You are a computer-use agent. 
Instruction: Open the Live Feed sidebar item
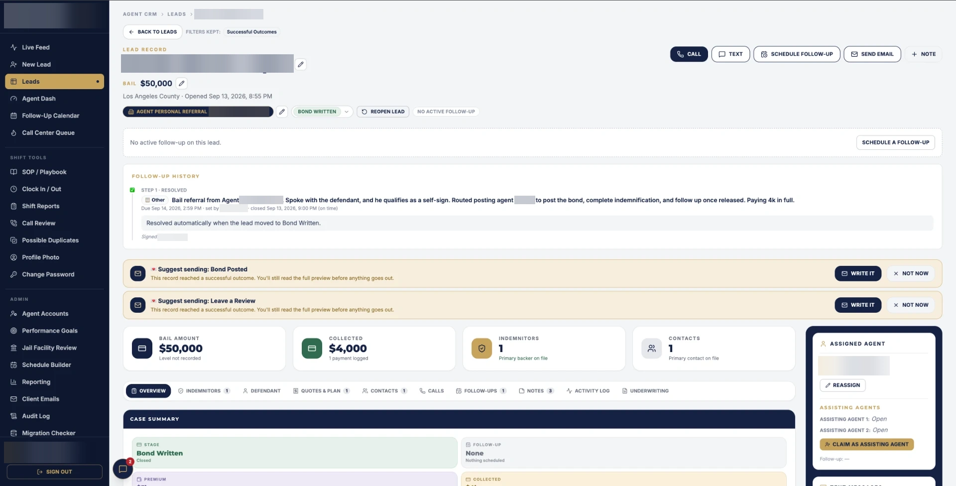[x=54, y=47]
